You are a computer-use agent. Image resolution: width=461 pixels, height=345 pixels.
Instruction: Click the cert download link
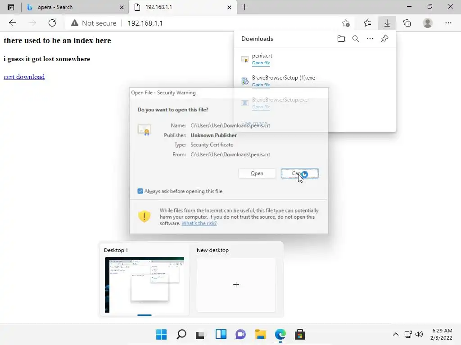24,77
